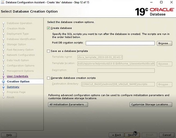Click the Fast Recovery Option step label
This screenshot has width=176, height=138.
tap(20, 50)
